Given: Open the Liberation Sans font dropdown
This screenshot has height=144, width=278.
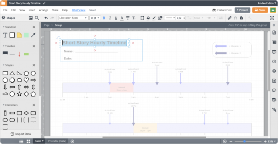Looking at the screenshot, I should point(73,18).
